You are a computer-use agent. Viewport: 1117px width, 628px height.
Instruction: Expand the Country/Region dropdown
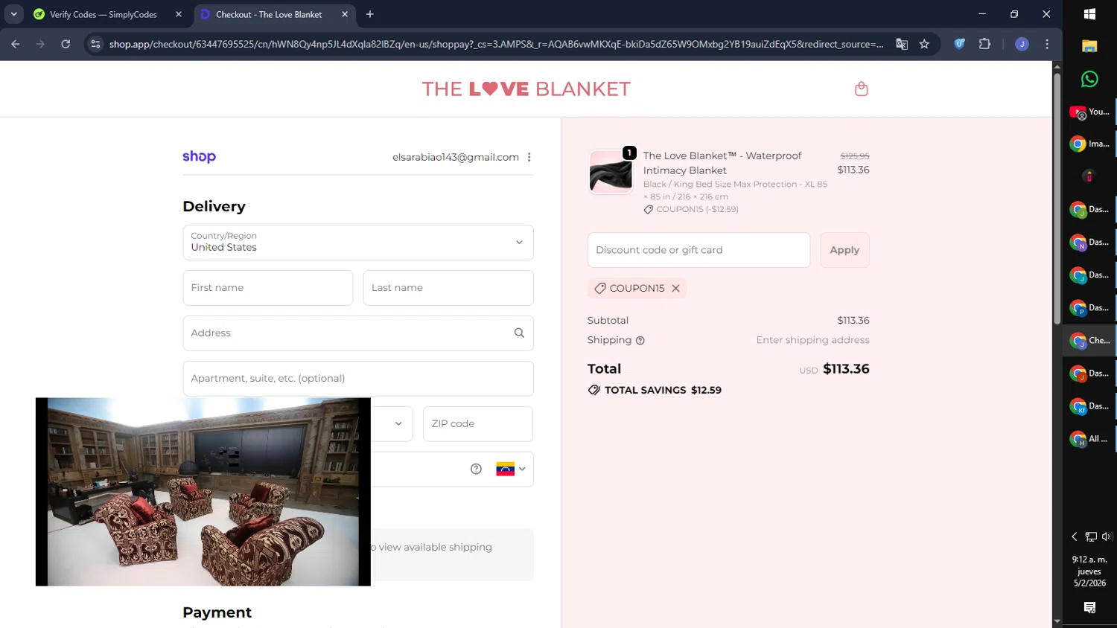358,243
